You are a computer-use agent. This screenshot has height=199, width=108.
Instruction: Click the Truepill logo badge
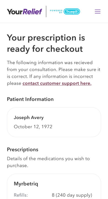click(x=72, y=12)
